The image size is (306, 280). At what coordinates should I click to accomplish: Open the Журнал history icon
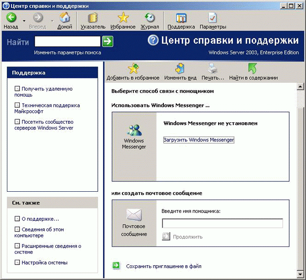[150, 17]
